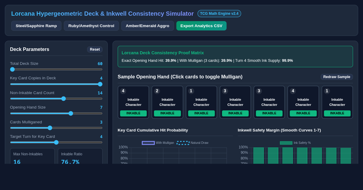Redraw the sample opening hand

click(337, 77)
